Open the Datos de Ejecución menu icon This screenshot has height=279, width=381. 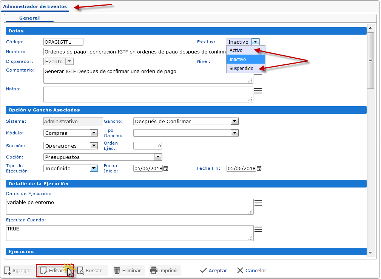click(258, 203)
